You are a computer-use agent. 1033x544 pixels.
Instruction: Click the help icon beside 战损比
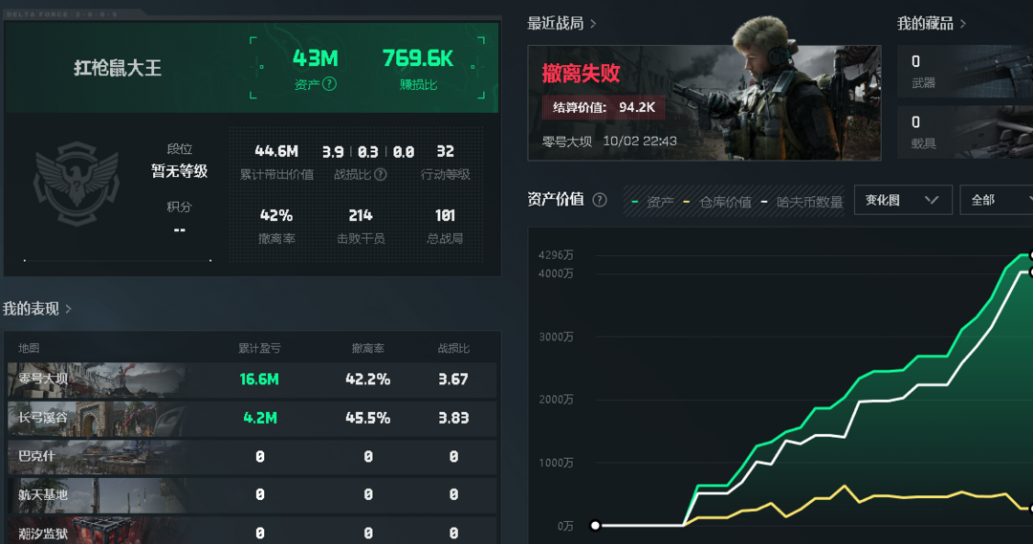pos(381,175)
